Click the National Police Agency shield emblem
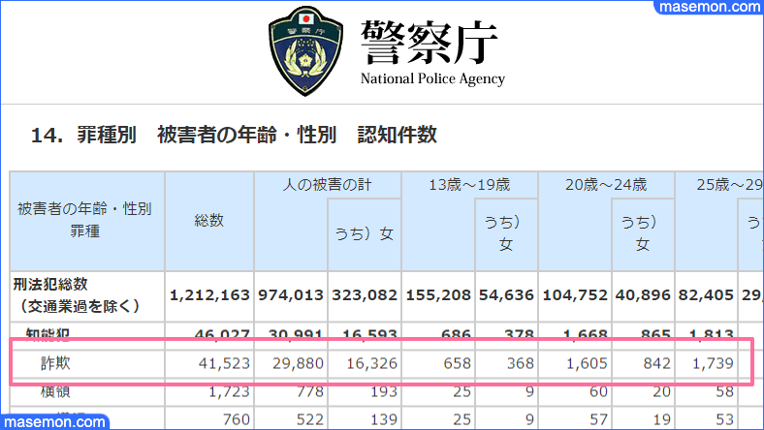This screenshot has width=764, height=430. click(x=305, y=51)
